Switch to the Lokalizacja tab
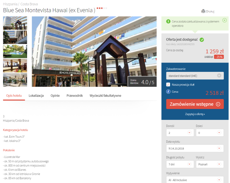The width and height of the screenshot is (230, 183). point(36,96)
